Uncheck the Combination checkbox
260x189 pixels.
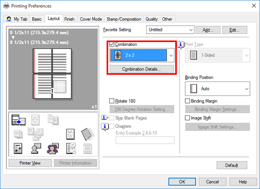tap(112, 44)
